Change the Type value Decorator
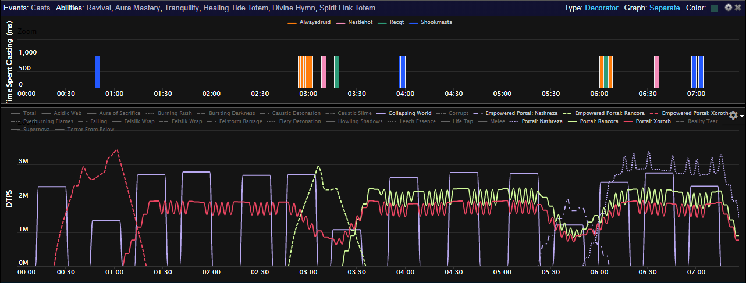 point(602,8)
